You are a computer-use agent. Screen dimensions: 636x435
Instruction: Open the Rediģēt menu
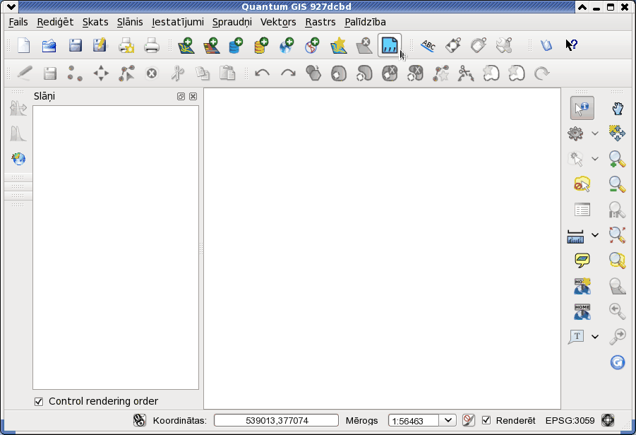(55, 22)
